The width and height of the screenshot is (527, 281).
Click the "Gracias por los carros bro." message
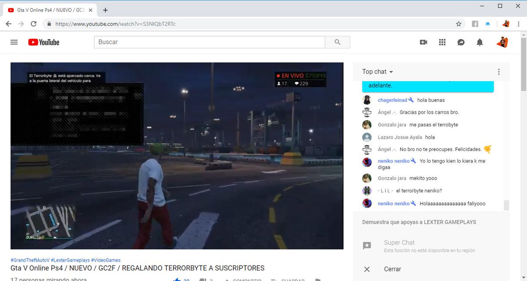pyautogui.click(x=429, y=112)
